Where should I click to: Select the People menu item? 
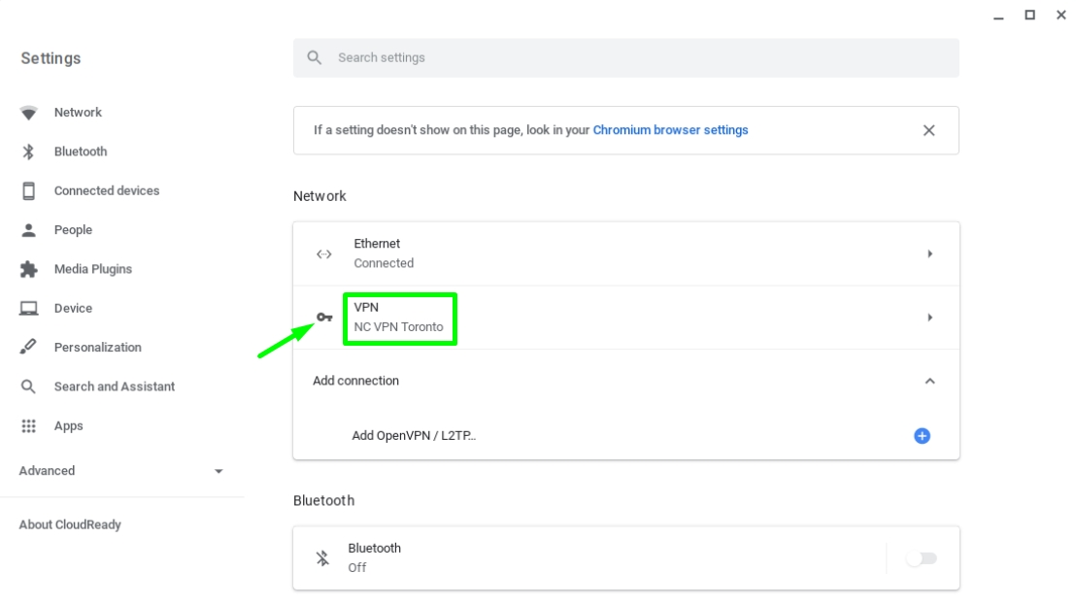point(73,230)
